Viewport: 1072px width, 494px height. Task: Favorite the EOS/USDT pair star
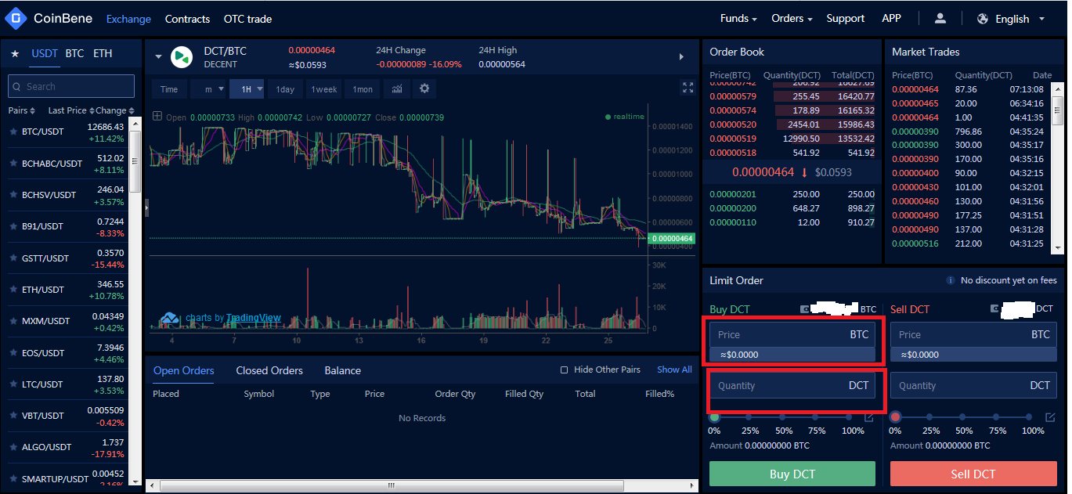pos(13,352)
